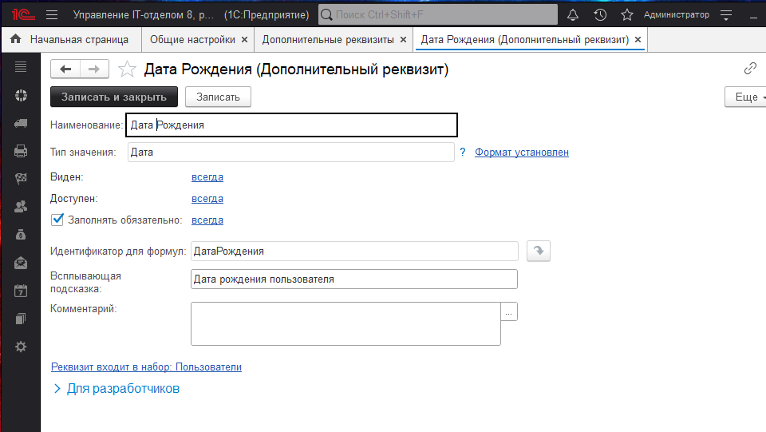766x432 pixels.
Task: Open the printer section in sidebar
Action: pos(21,151)
